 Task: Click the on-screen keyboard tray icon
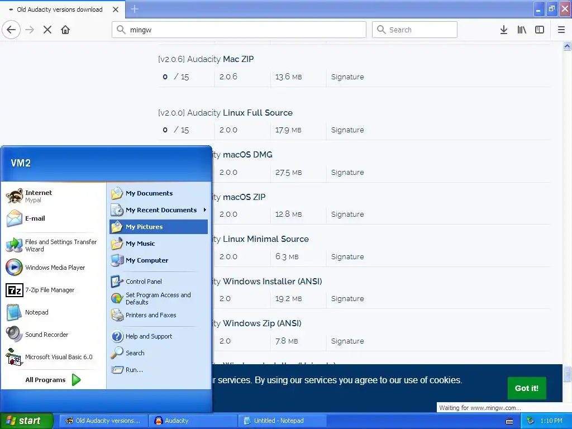509,421
